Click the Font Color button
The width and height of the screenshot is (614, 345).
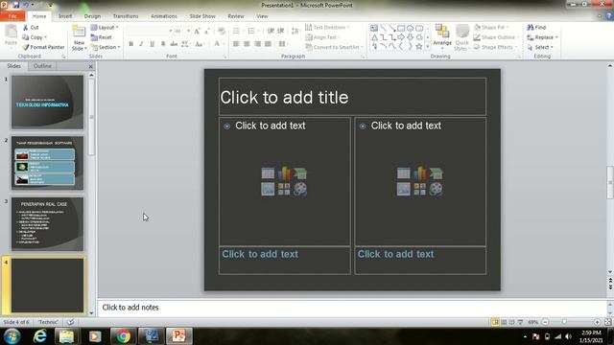217,44
